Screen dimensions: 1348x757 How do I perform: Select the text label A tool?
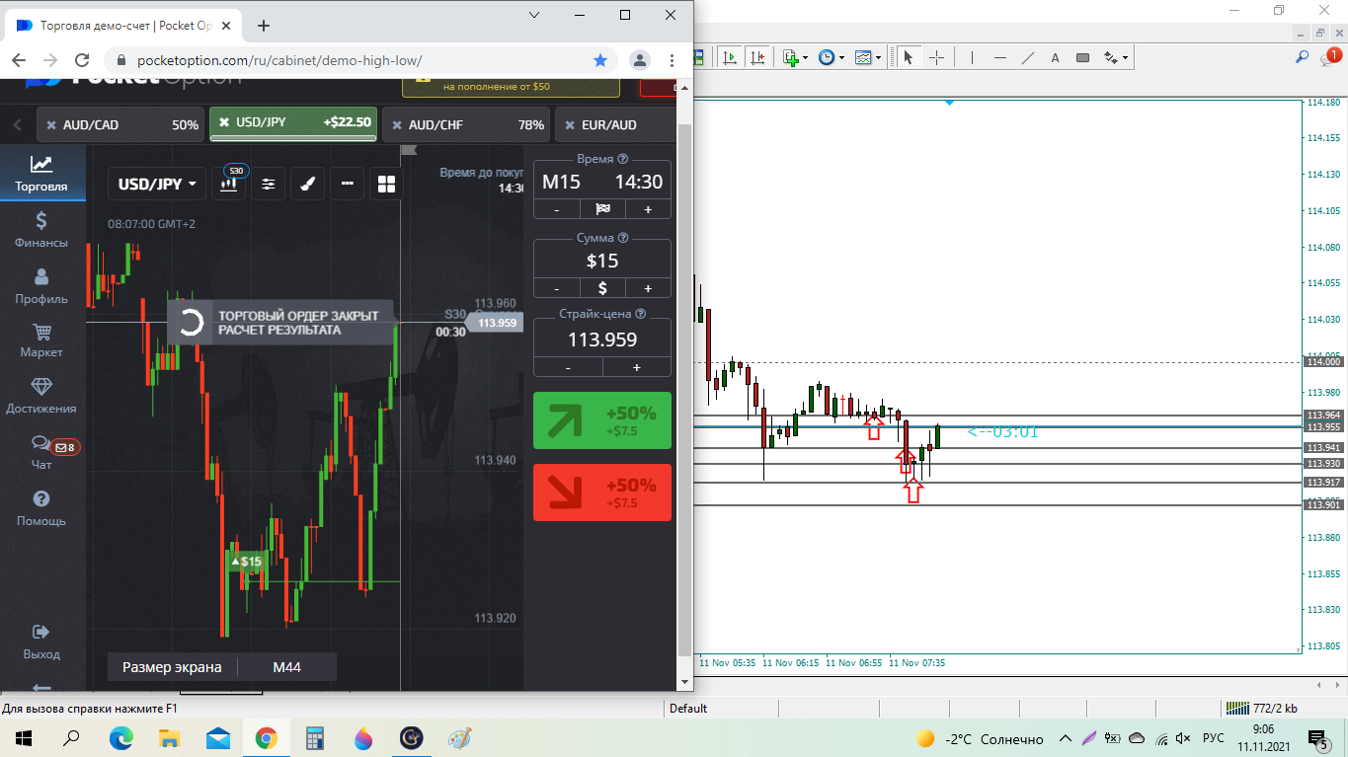point(1055,58)
